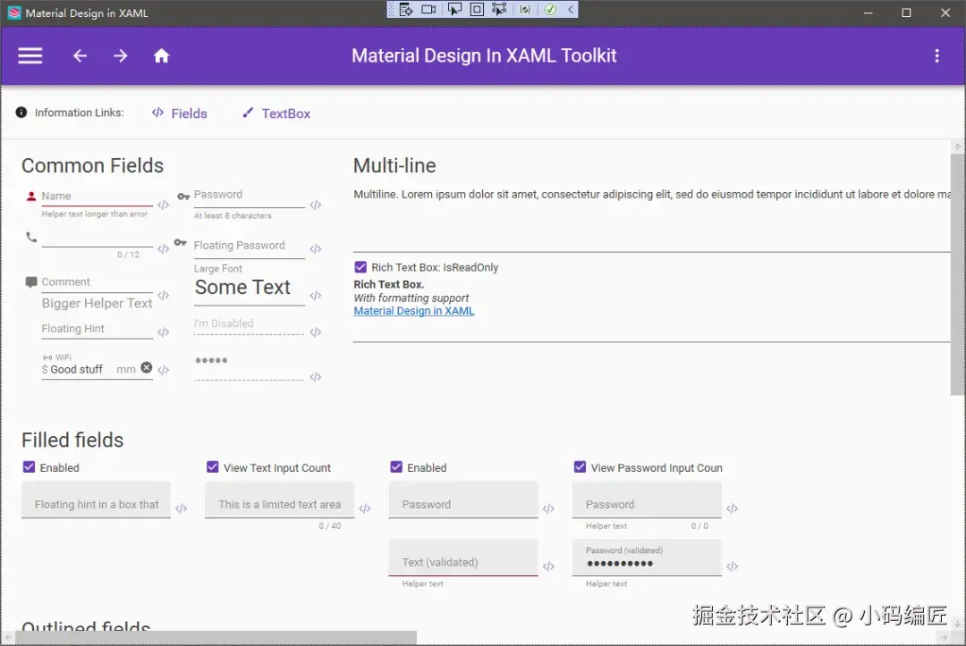The height and width of the screenshot is (646, 966).
Task: Click the limited text area field
Action: click(280, 500)
